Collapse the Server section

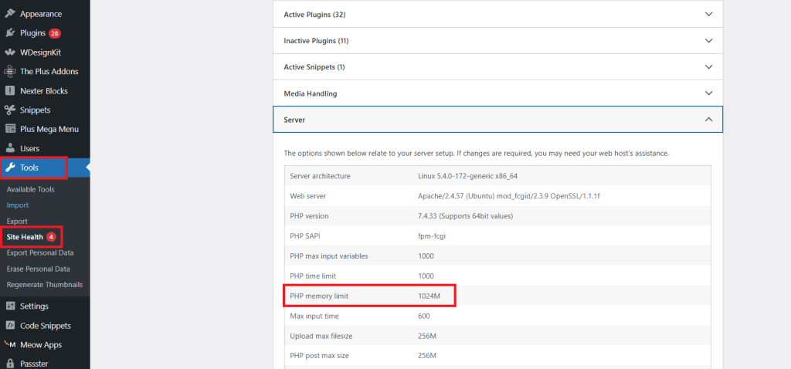(498, 120)
